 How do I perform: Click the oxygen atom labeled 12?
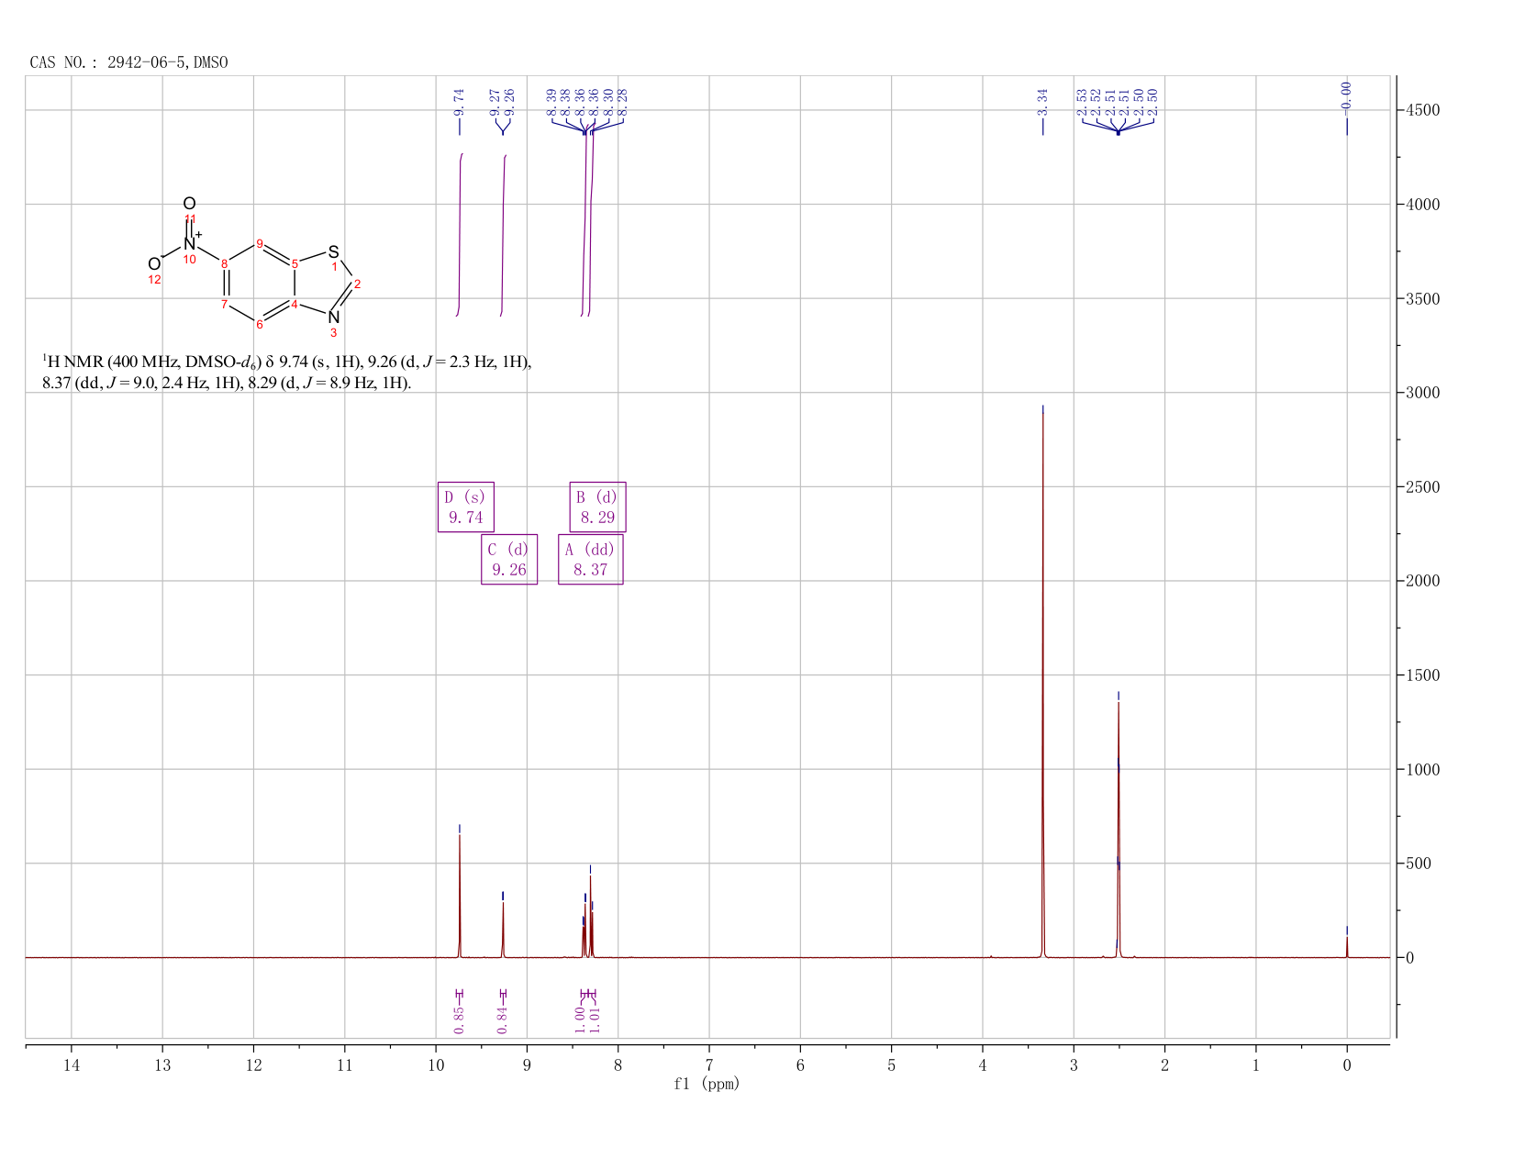pos(154,265)
